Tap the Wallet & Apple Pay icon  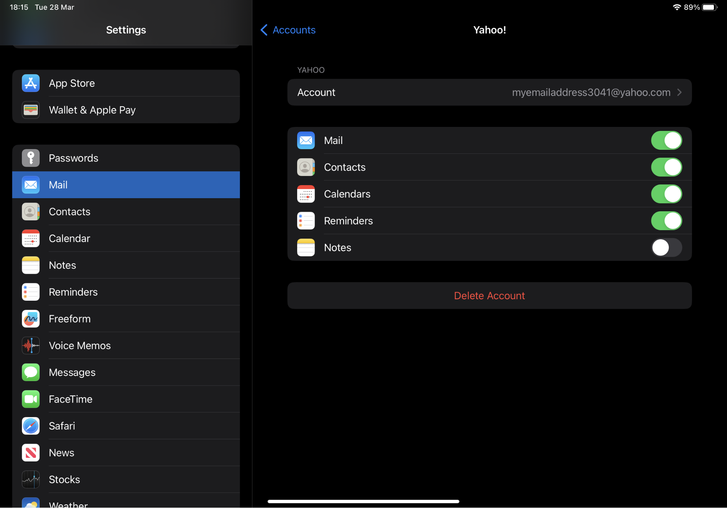click(x=31, y=110)
